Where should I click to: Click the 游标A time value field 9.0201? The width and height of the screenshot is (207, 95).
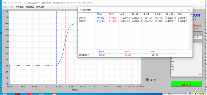click(x=111, y=55)
